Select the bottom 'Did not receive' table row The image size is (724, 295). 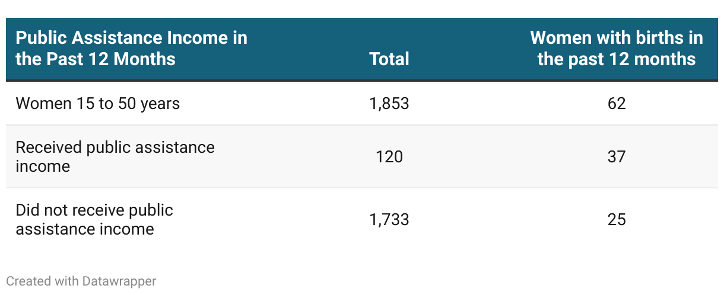click(x=362, y=220)
